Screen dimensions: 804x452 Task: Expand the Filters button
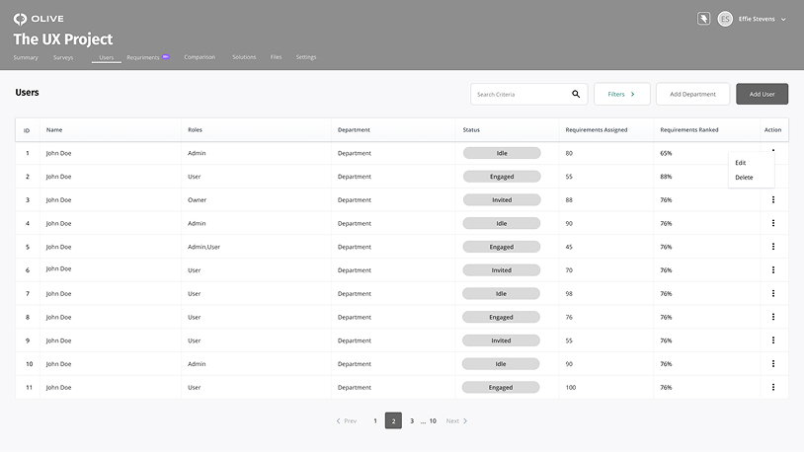622,94
